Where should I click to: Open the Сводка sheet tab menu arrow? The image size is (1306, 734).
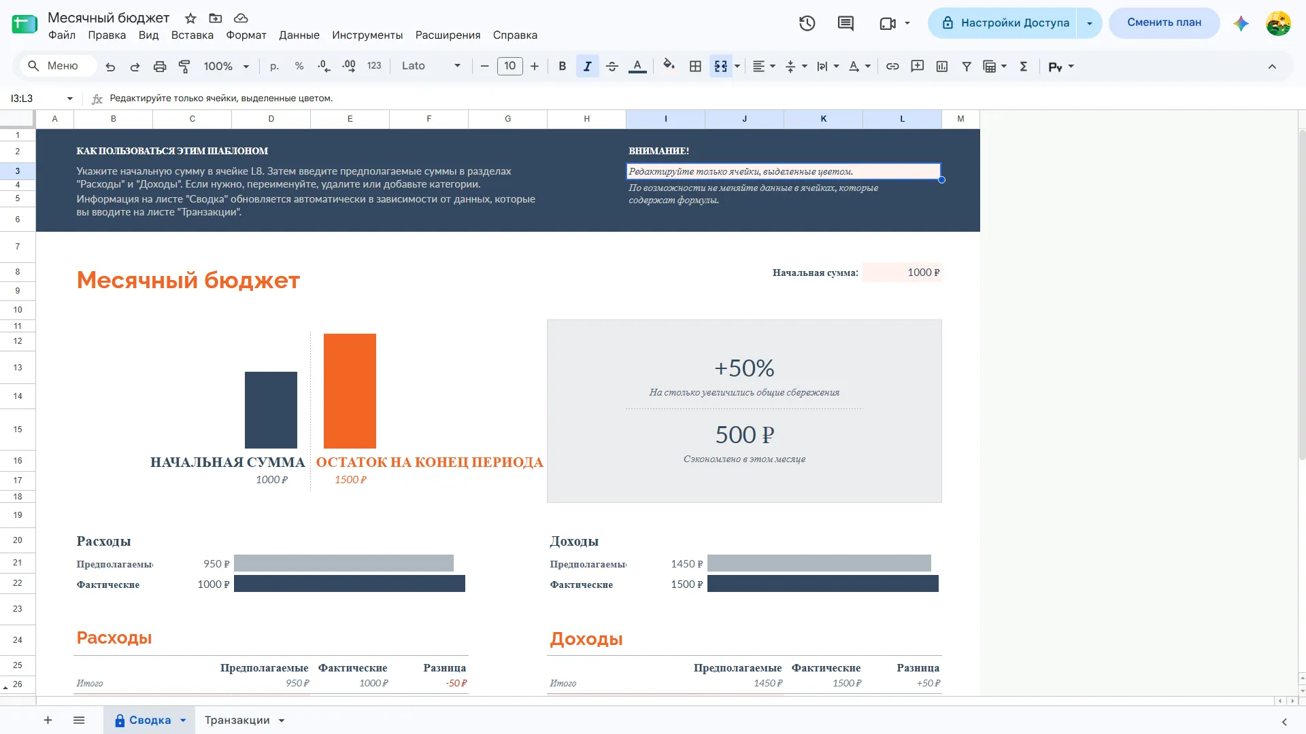tap(183, 720)
